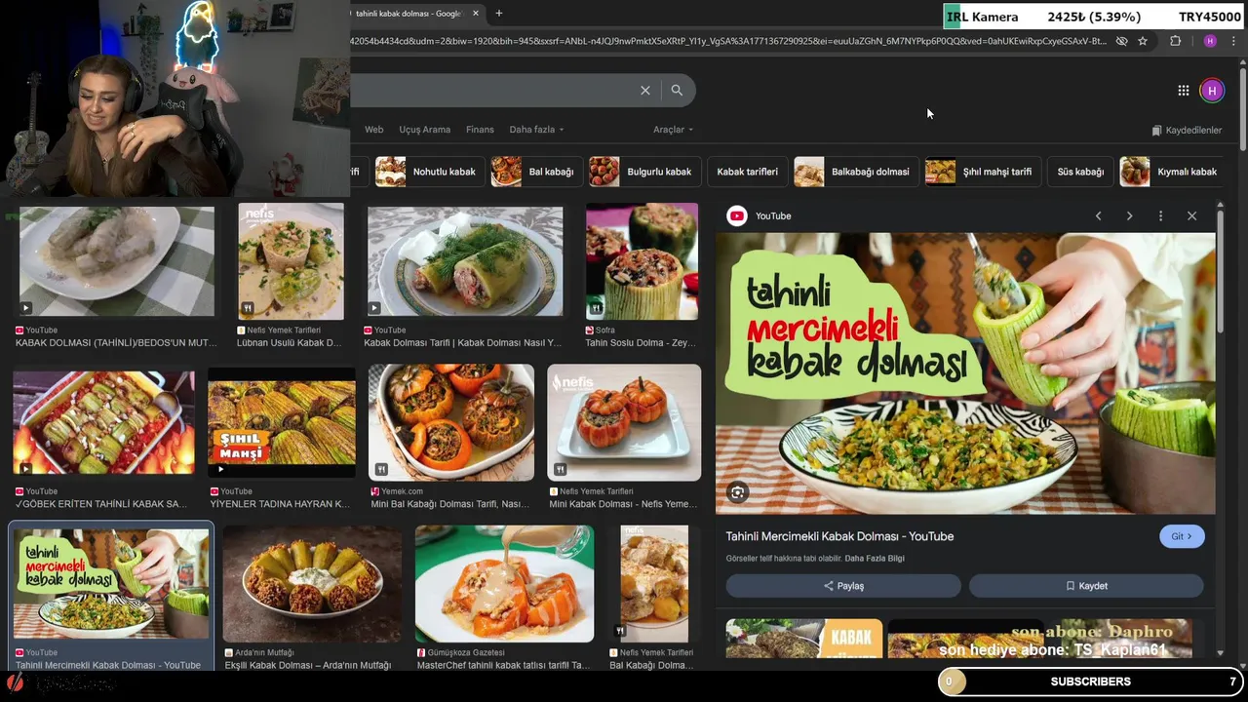The width and height of the screenshot is (1248, 702).
Task: Close the image preview panel
Action: pyautogui.click(x=1191, y=215)
